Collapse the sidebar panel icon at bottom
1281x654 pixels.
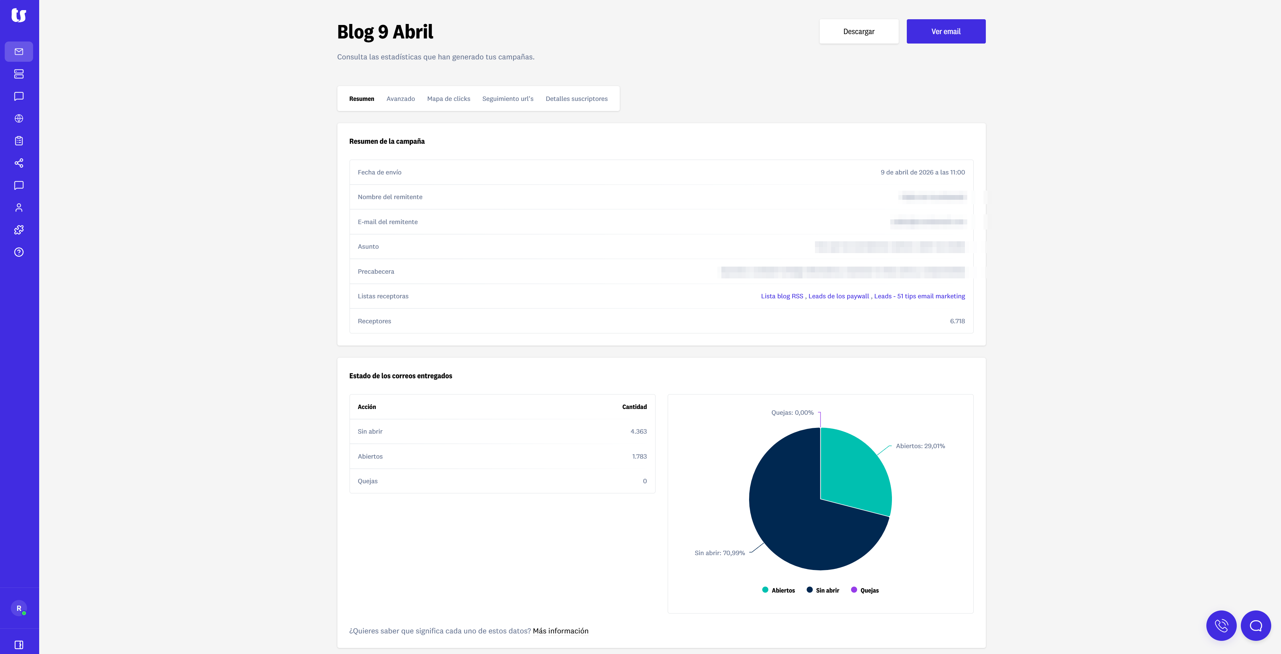tap(19, 645)
